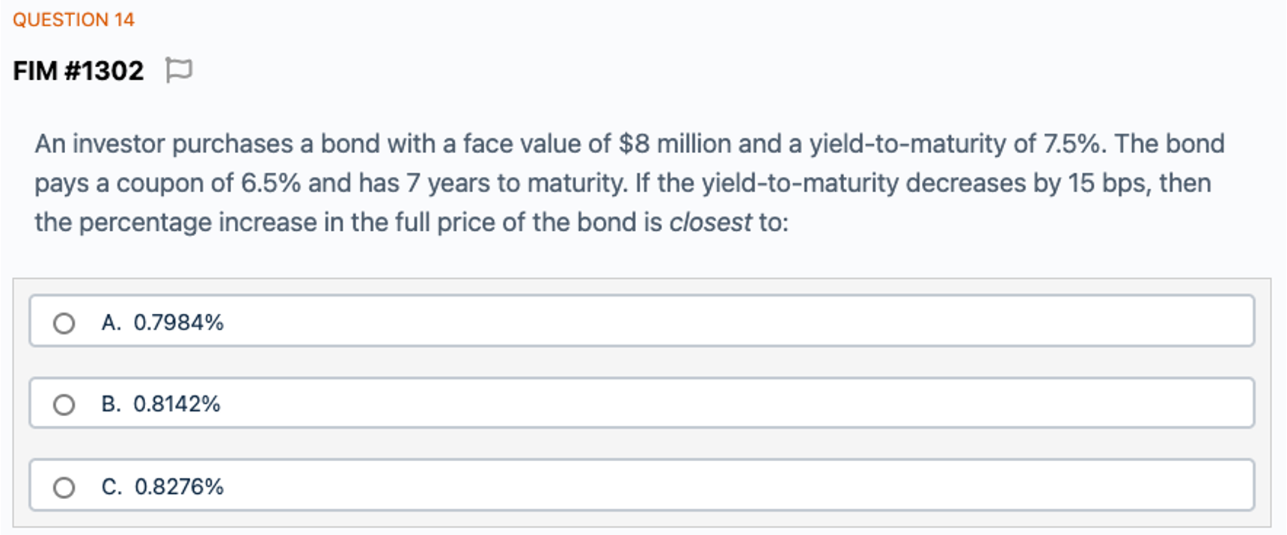
Task: Click the "A." option letter
Action: coord(111,323)
